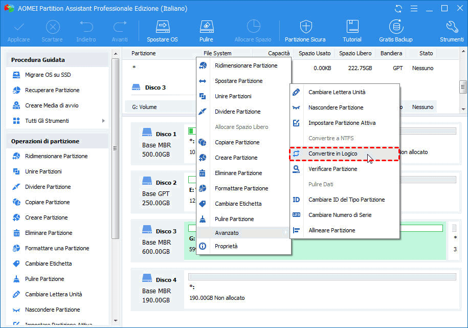Open the Avanzato submenu entry
The height and width of the screenshot is (328, 468).
click(243, 233)
